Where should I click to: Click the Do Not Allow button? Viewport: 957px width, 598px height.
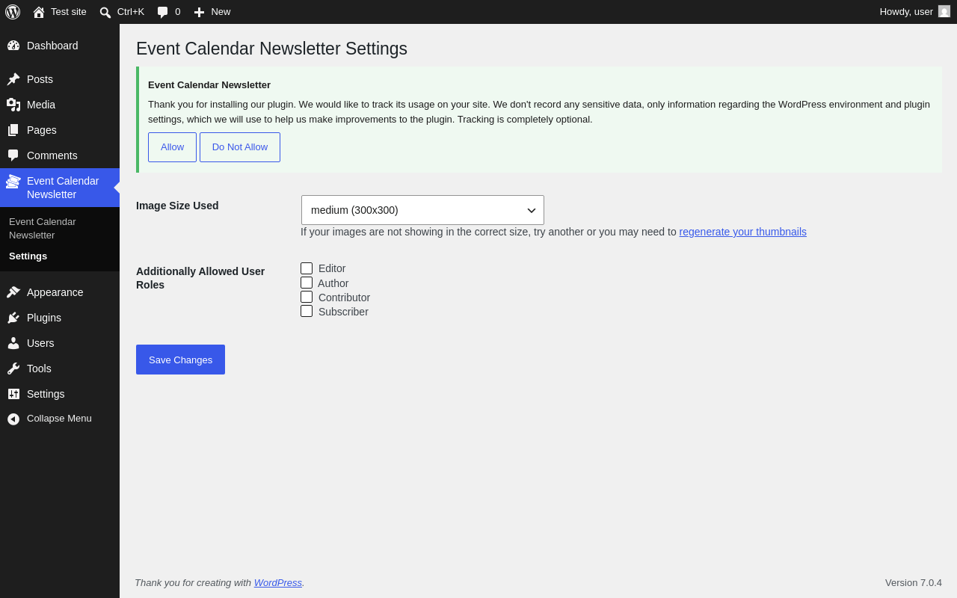pos(240,147)
